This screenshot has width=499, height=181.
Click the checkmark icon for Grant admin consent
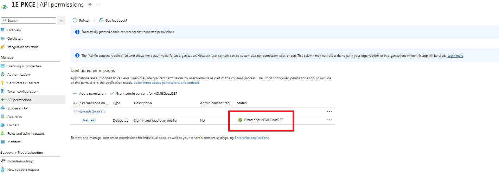coord(112,93)
